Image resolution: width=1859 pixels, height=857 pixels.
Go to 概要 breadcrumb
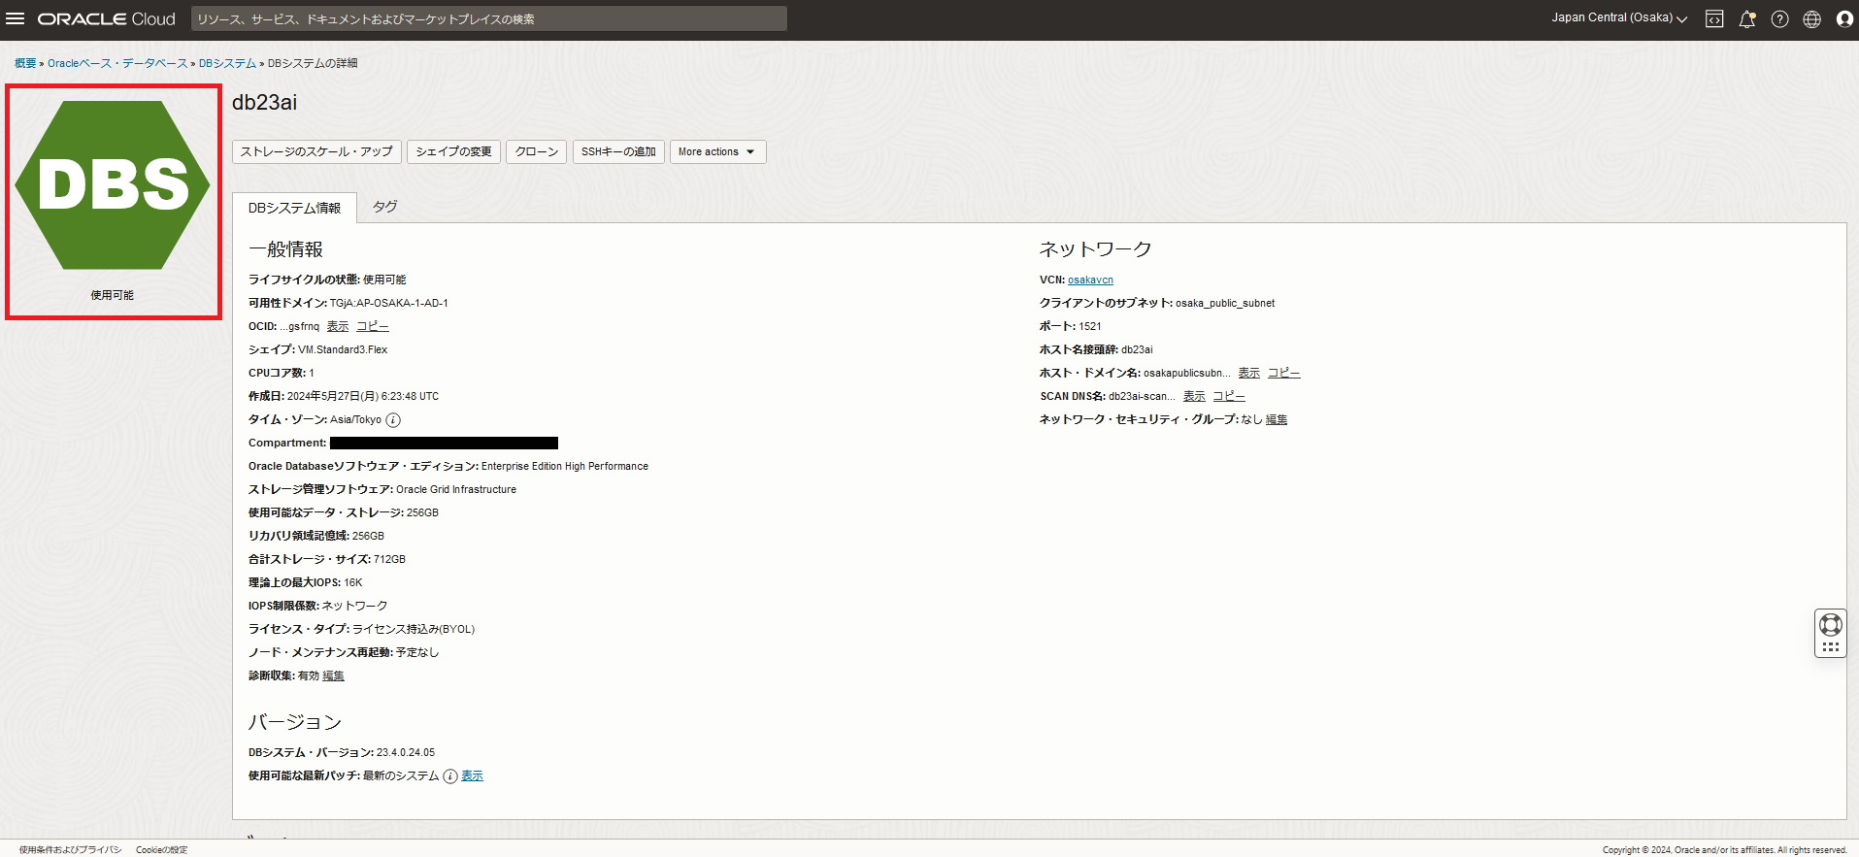[25, 63]
